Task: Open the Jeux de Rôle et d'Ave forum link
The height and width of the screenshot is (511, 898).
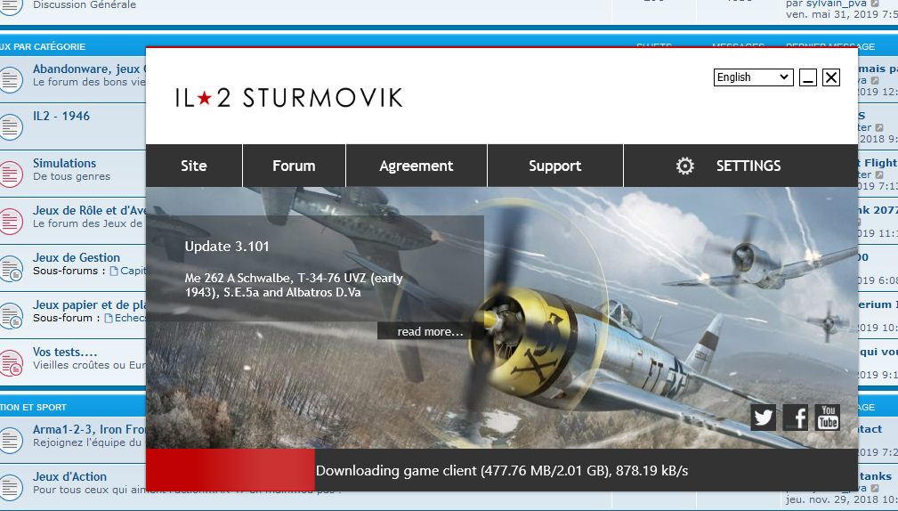Action: coord(89,210)
